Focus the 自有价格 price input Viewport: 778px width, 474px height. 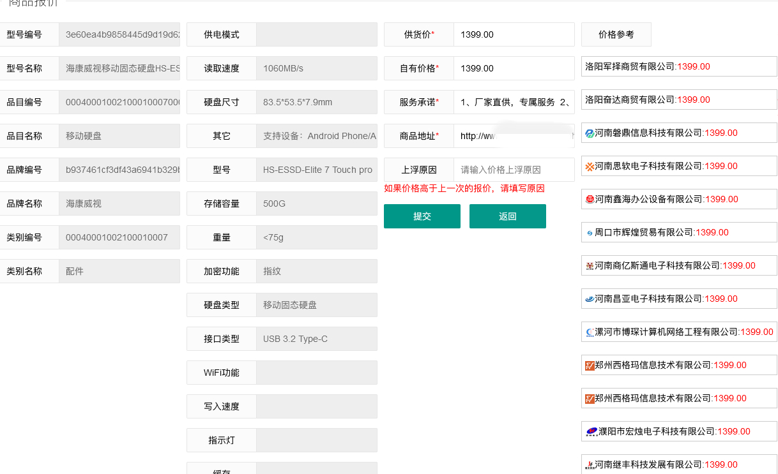click(514, 68)
